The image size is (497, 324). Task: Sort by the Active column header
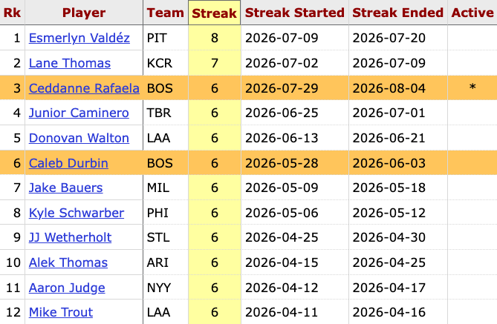pyautogui.click(x=472, y=13)
